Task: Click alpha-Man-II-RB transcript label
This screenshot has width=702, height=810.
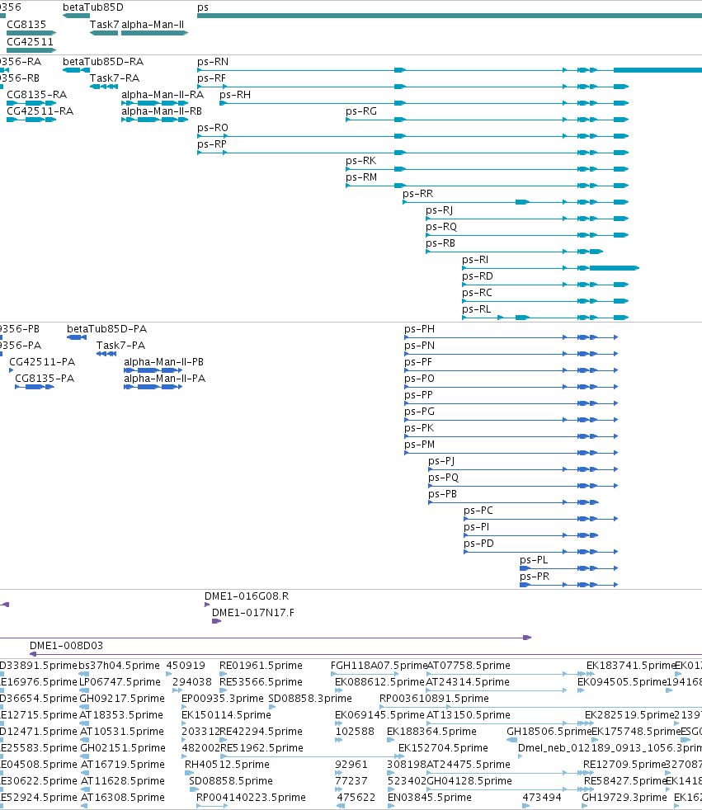Action: click(162, 111)
